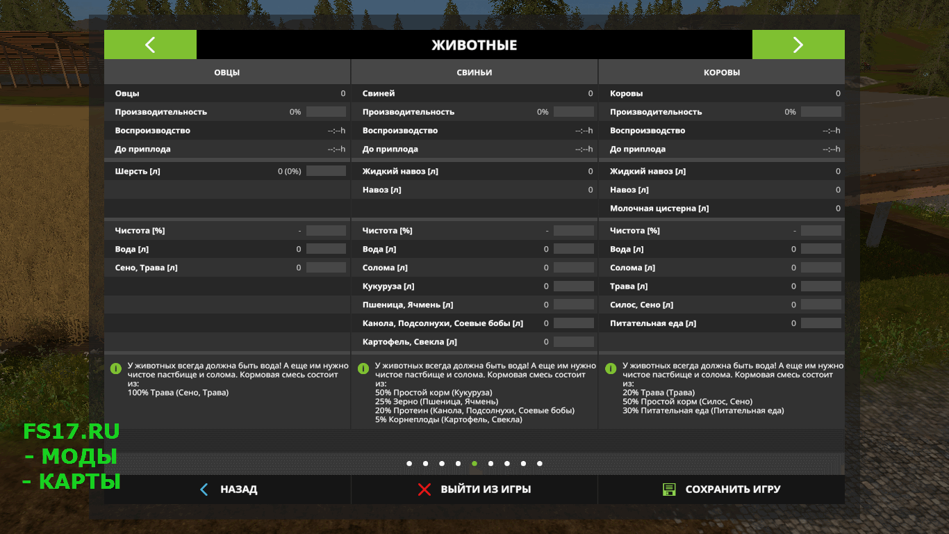949x534 pixels.
Task: Choose ВЫЙТИ ИЗ ИГРЫ to quit
Action: [x=486, y=489]
